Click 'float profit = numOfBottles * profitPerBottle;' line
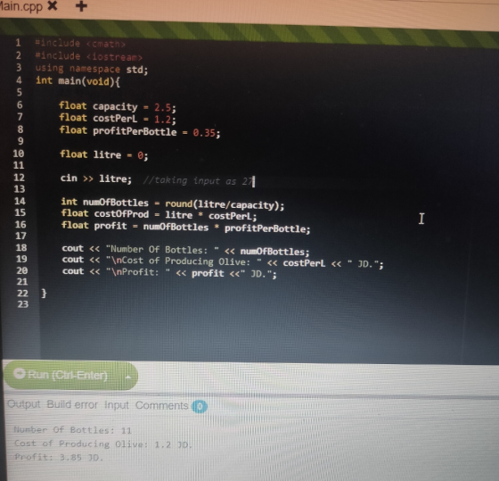The width and height of the screenshot is (499, 481). click(186, 227)
